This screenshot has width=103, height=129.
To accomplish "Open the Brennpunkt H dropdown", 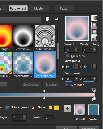I will tap(77, 79).
